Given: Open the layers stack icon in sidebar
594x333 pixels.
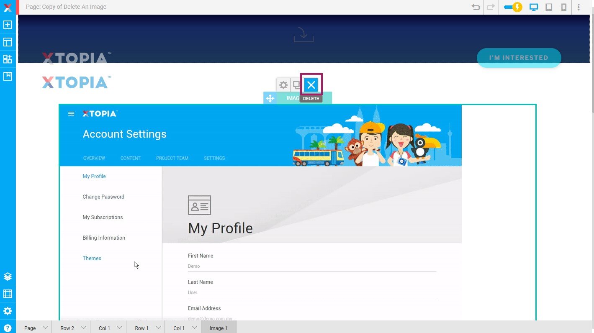Looking at the screenshot, I should click(x=8, y=277).
